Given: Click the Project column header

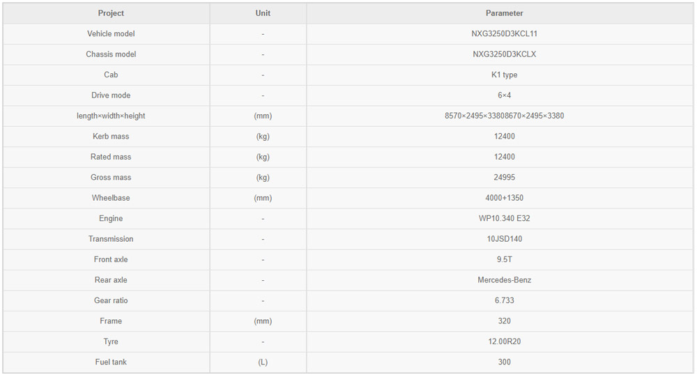Looking at the screenshot, I should coord(111,13).
